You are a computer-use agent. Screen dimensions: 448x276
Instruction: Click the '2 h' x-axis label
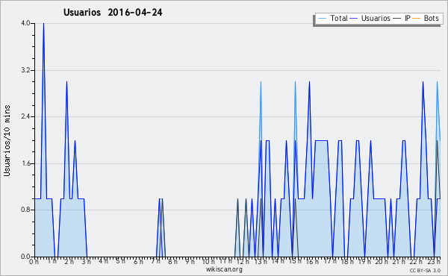coord(69,261)
